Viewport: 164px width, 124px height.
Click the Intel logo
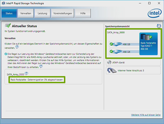(x=155, y=13)
